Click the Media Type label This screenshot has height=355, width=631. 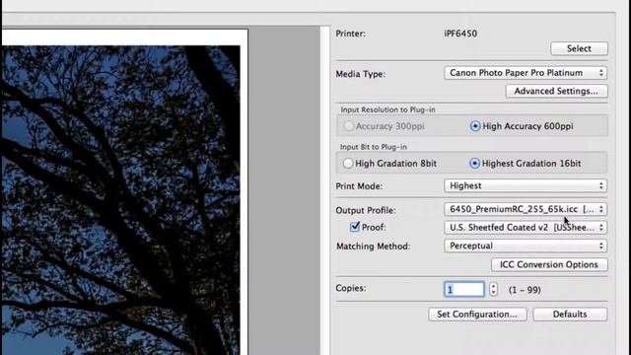pyautogui.click(x=361, y=74)
